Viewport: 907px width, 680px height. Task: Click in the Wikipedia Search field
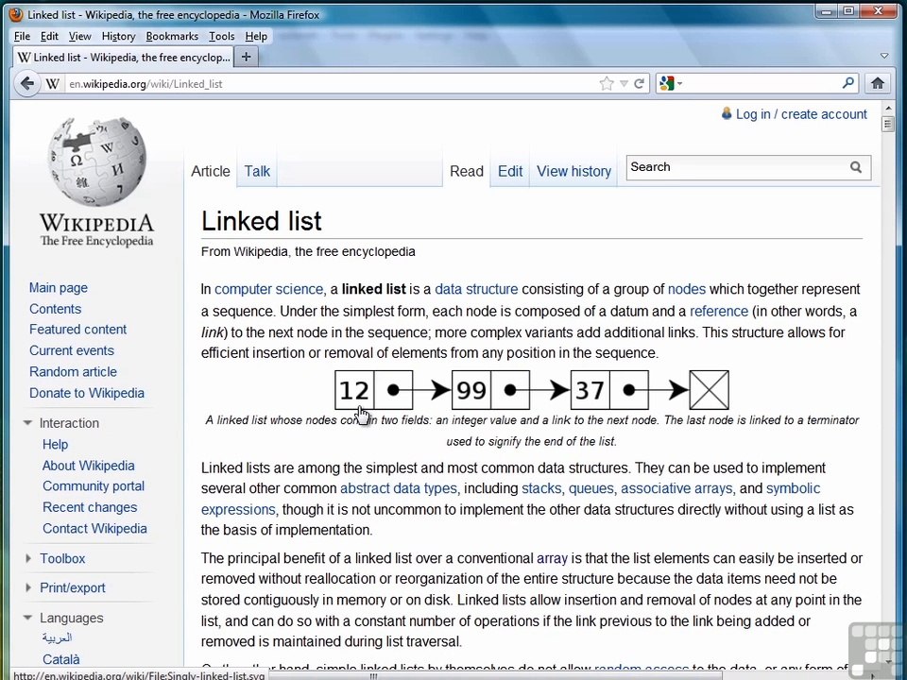click(738, 167)
